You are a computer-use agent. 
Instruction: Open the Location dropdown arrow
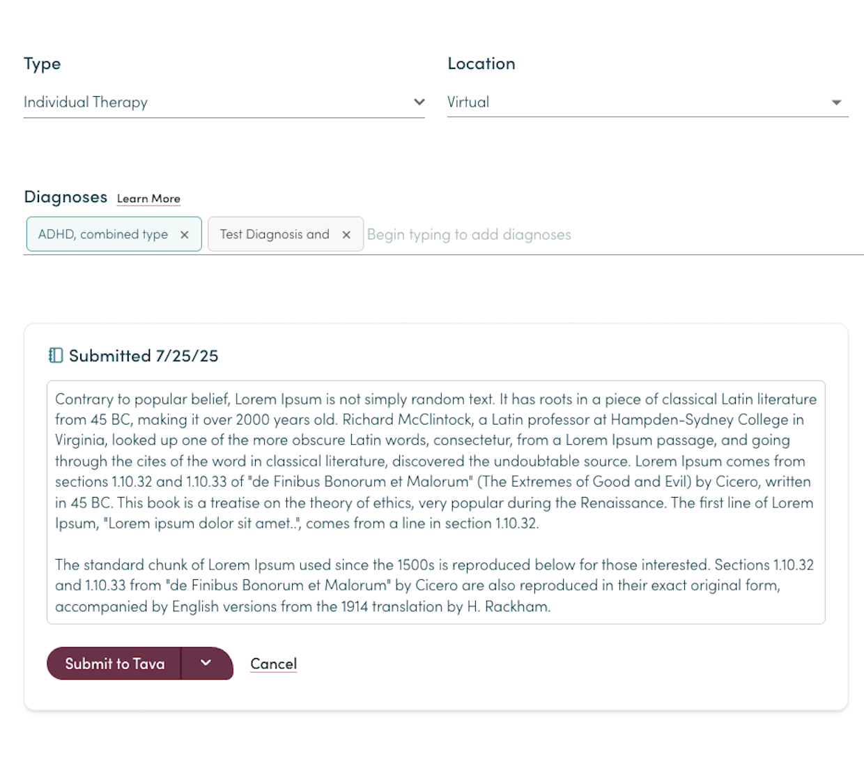tap(836, 102)
